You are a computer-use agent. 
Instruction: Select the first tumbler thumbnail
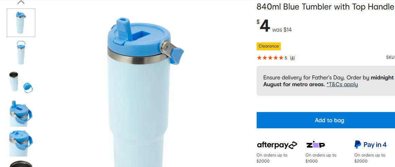[21, 23]
